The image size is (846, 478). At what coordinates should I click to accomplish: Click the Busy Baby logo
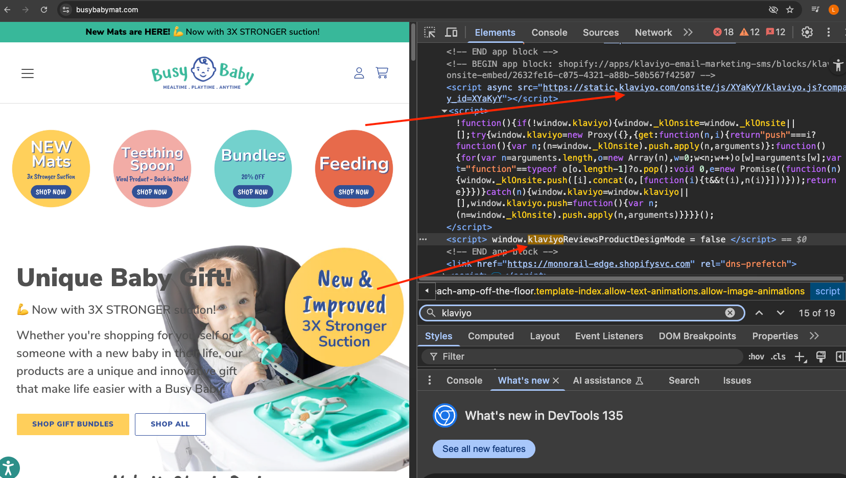pyautogui.click(x=203, y=73)
